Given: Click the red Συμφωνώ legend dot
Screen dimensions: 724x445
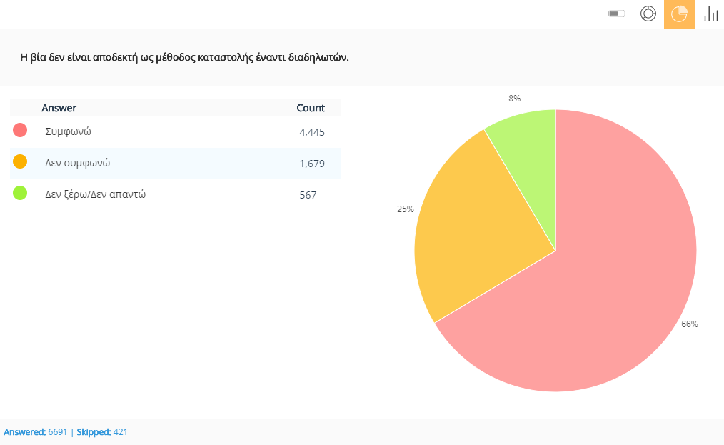Looking at the screenshot, I should coord(20,130).
